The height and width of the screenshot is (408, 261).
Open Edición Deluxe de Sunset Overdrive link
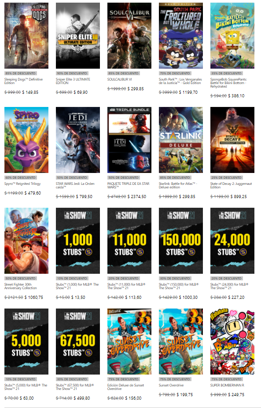click(126, 387)
